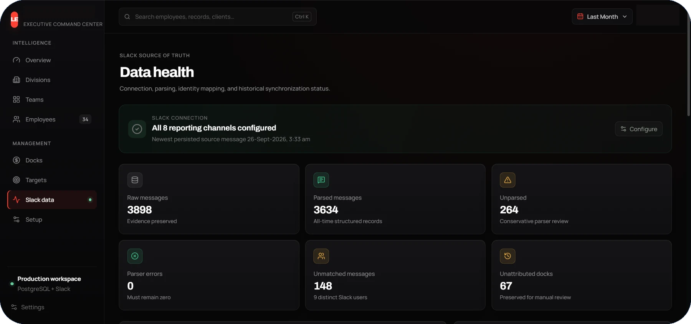Screen dimensions: 691x324
Task: Go to Divisions in the sidebar
Action: coord(52,80)
